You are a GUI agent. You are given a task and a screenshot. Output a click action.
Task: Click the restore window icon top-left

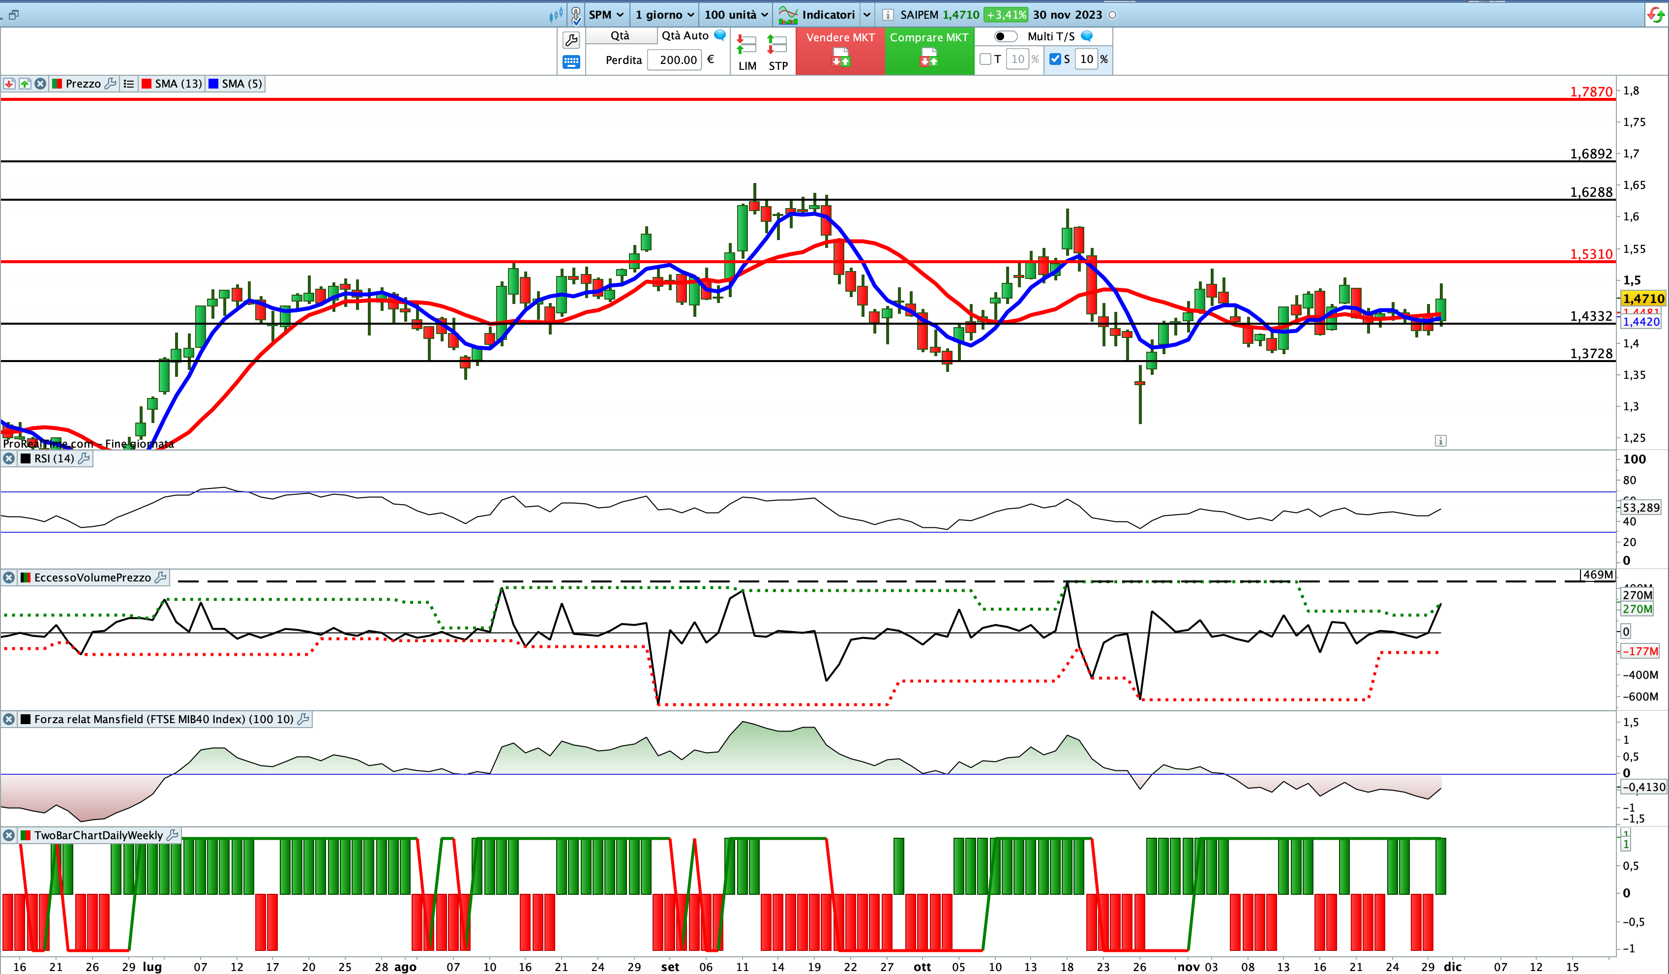tap(13, 15)
